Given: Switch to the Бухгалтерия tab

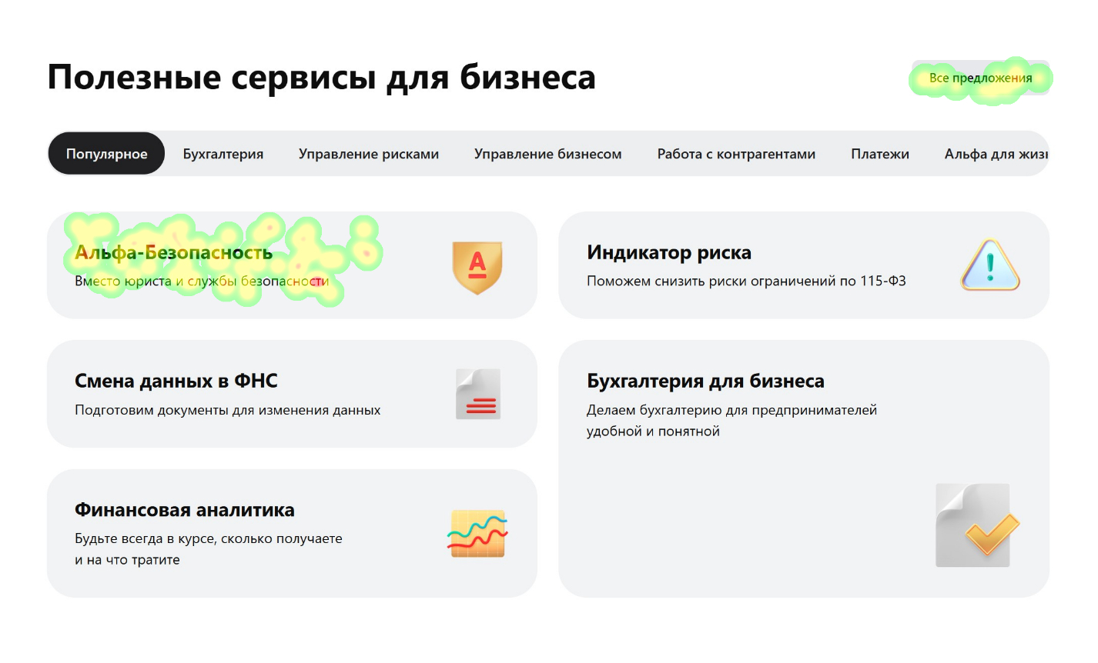Looking at the screenshot, I should tap(223, 154).
